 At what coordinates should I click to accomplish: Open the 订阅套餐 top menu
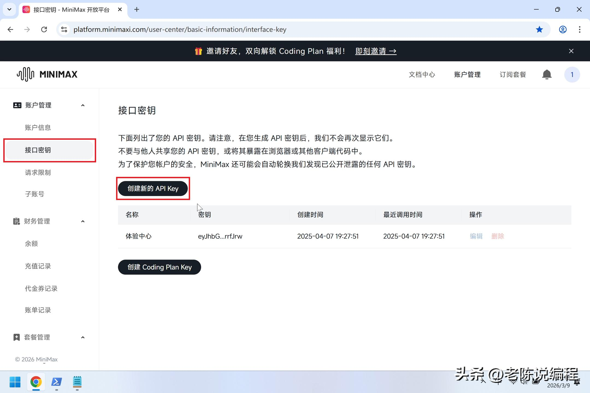pyautogui.click(x=513, y=75)
